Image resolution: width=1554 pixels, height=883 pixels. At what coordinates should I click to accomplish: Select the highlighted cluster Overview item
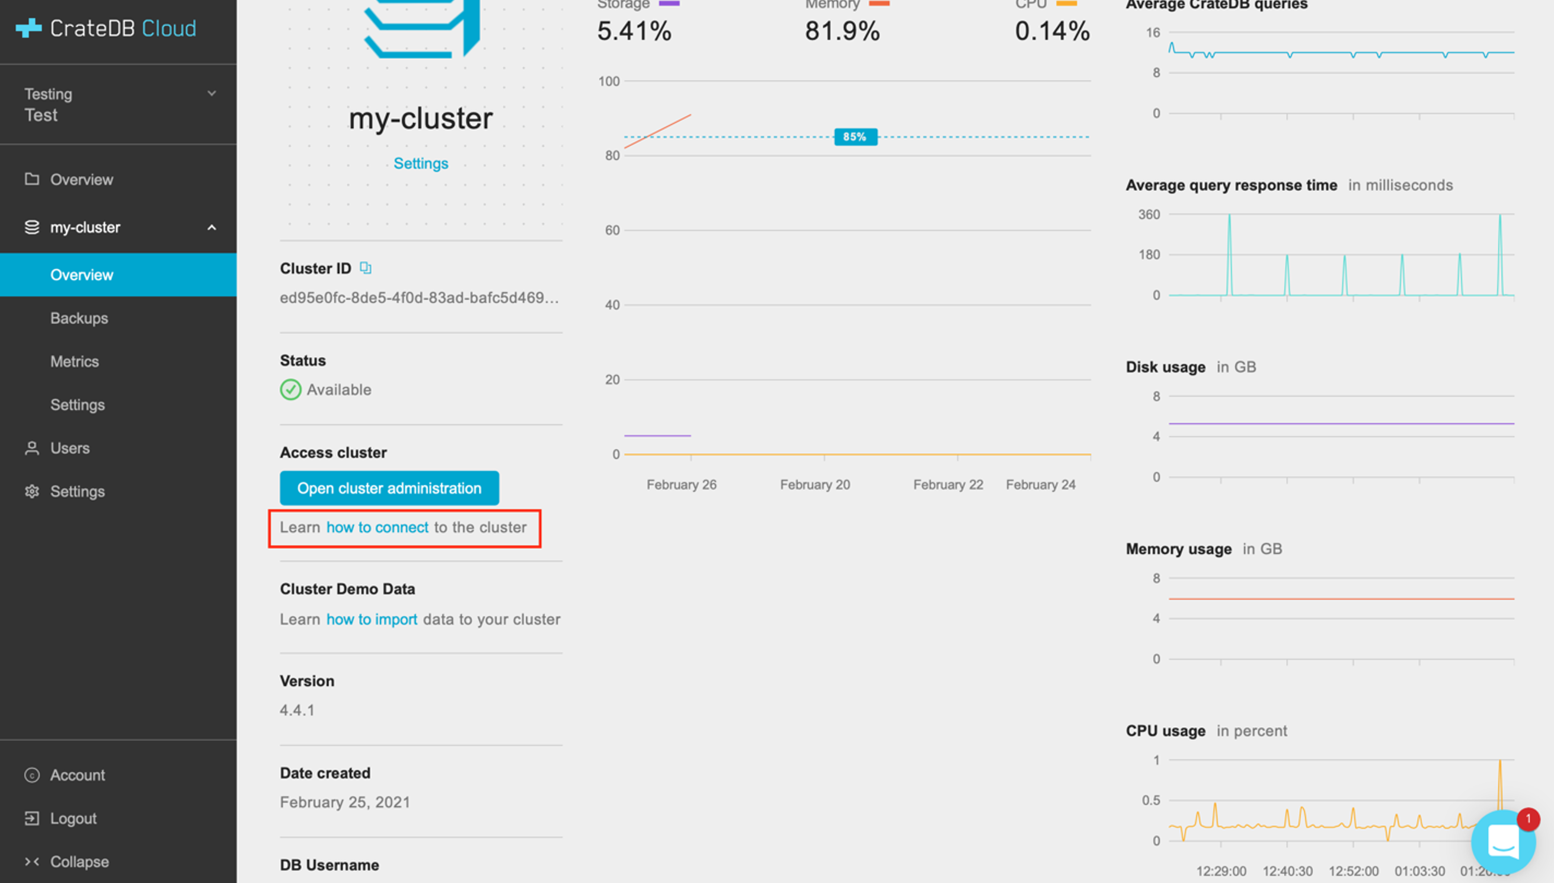click(118, 275)
